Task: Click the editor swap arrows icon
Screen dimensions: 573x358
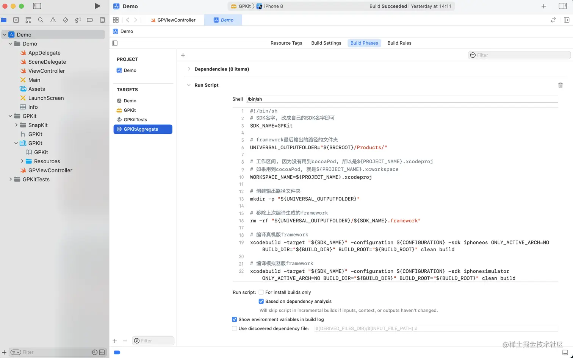Action: pyautogui.click(x=553, y=20)
